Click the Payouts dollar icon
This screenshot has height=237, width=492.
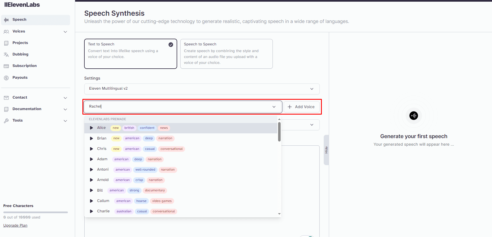[x=6, y=78]
